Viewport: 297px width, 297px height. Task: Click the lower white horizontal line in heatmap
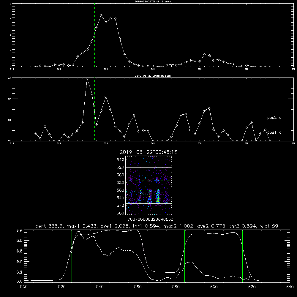tap(148, 203)
